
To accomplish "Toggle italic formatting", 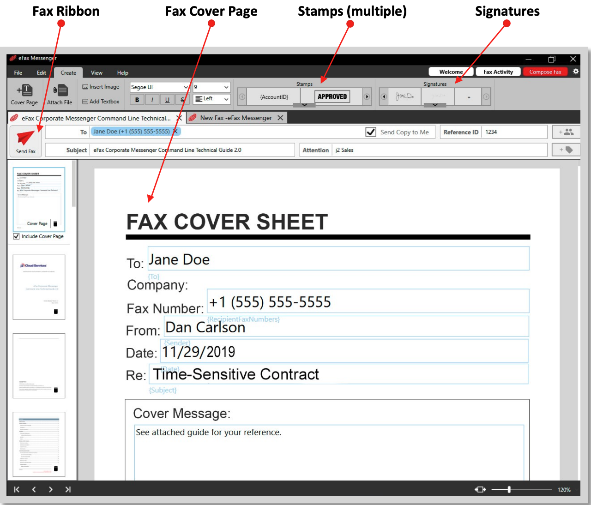I will (152, 100).
